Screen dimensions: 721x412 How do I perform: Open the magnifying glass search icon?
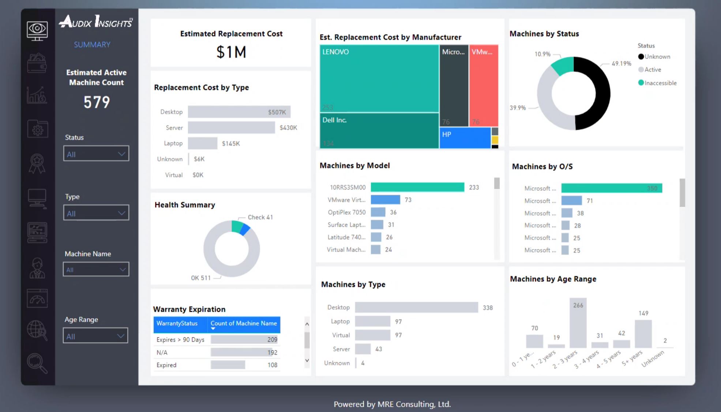[37, 363]
